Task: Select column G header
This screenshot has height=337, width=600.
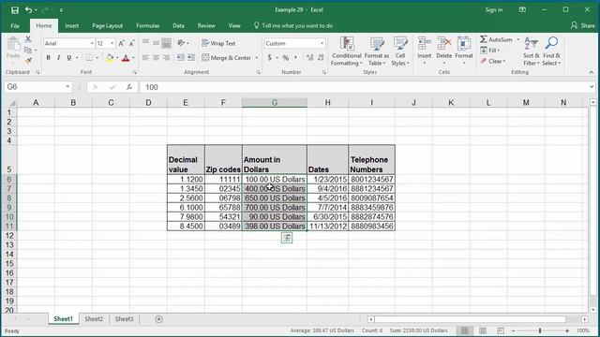Action: pos(275,103)
